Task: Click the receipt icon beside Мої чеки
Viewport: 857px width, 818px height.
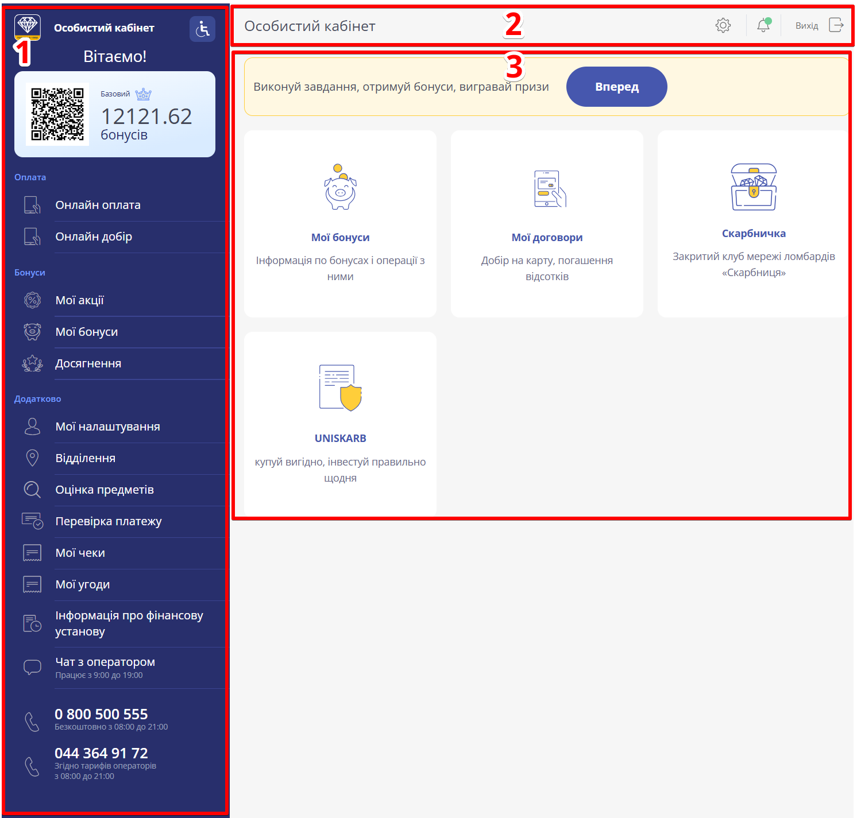Action: click(x=32, y=552)
